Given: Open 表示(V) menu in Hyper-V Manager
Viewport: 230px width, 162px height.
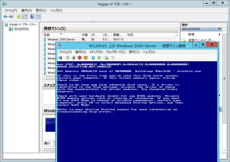Looking at the screenshot, I should point(41,10).
